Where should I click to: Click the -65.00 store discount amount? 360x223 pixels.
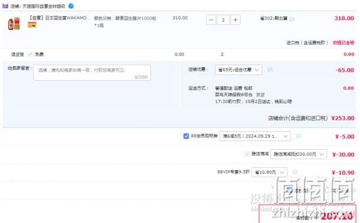point(345,70)
